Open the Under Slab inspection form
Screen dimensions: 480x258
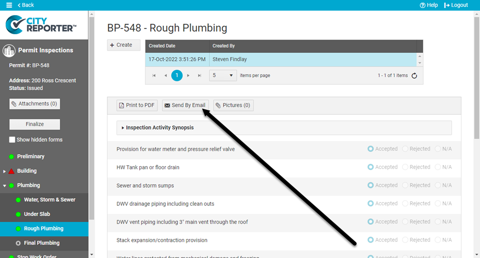(37, 214)
